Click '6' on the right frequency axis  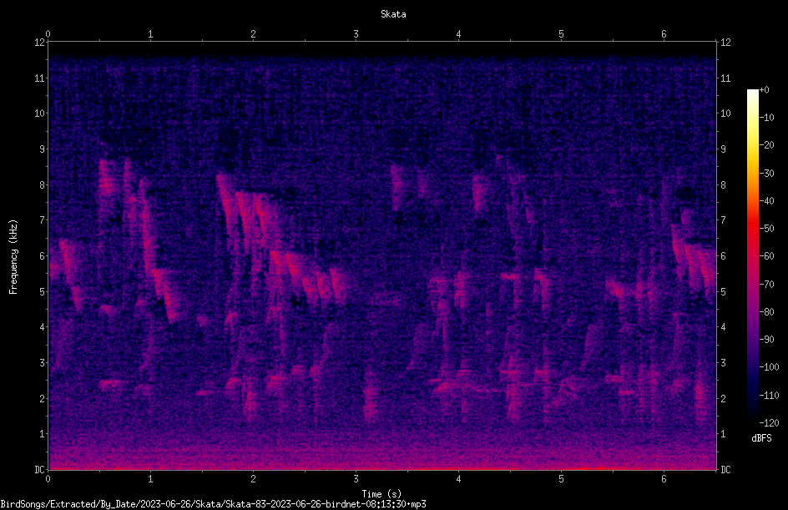pos(723,256)
